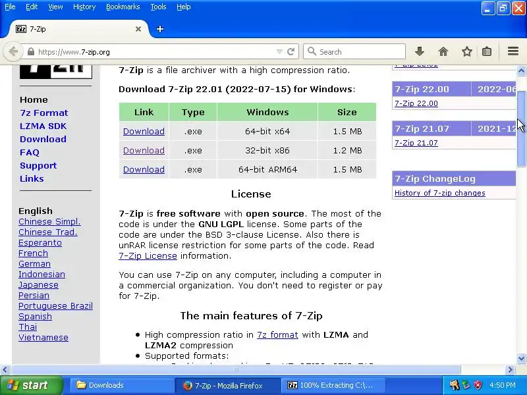Download the 32-bit x86 exe
This screenshot has height=395, width=527.
(x=144, y=151)
